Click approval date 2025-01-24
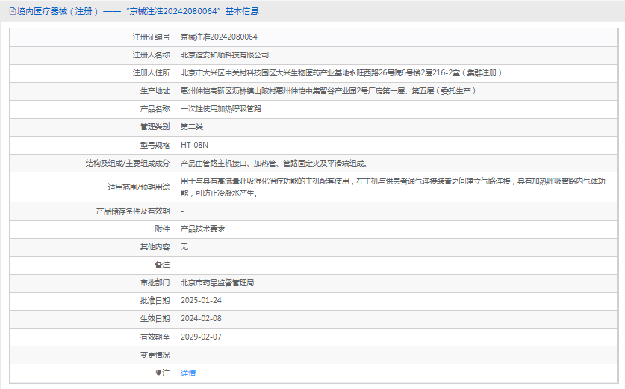 [201, 300]
